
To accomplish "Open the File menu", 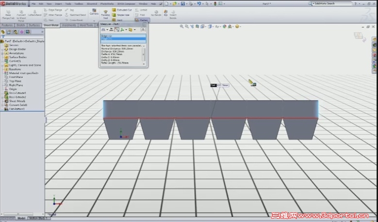I will (33, 4).
